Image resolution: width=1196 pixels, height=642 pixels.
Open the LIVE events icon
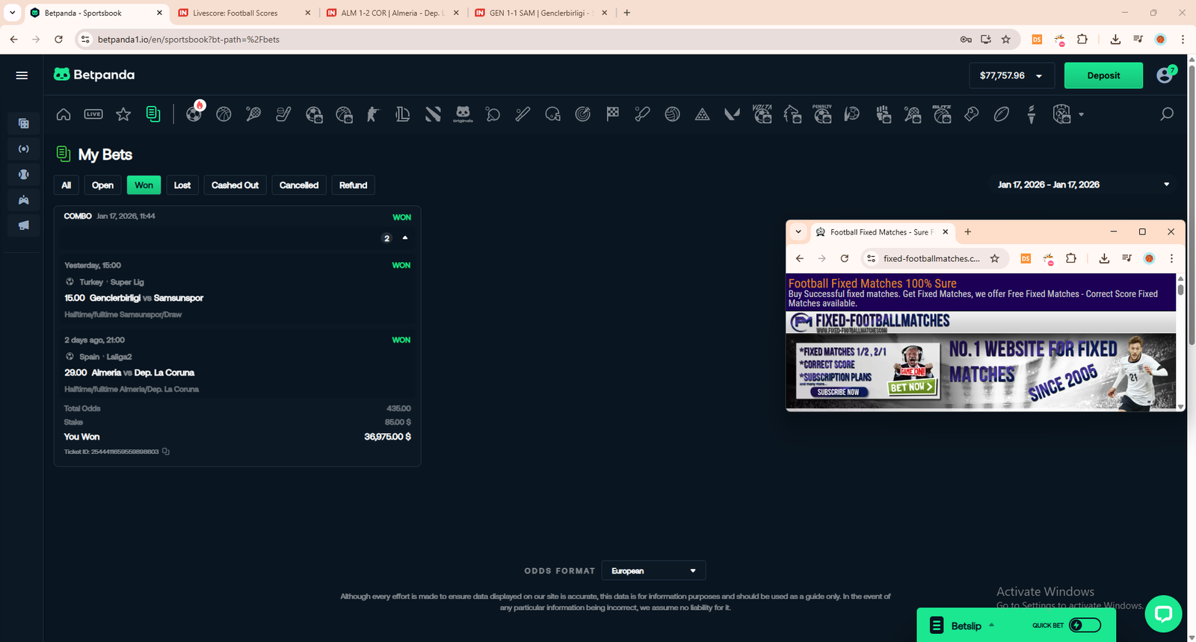[x=93, y=114]
